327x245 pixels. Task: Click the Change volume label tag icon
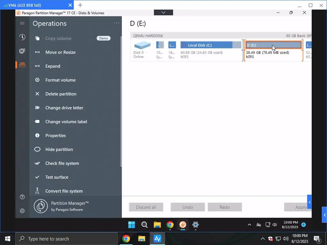37,122
